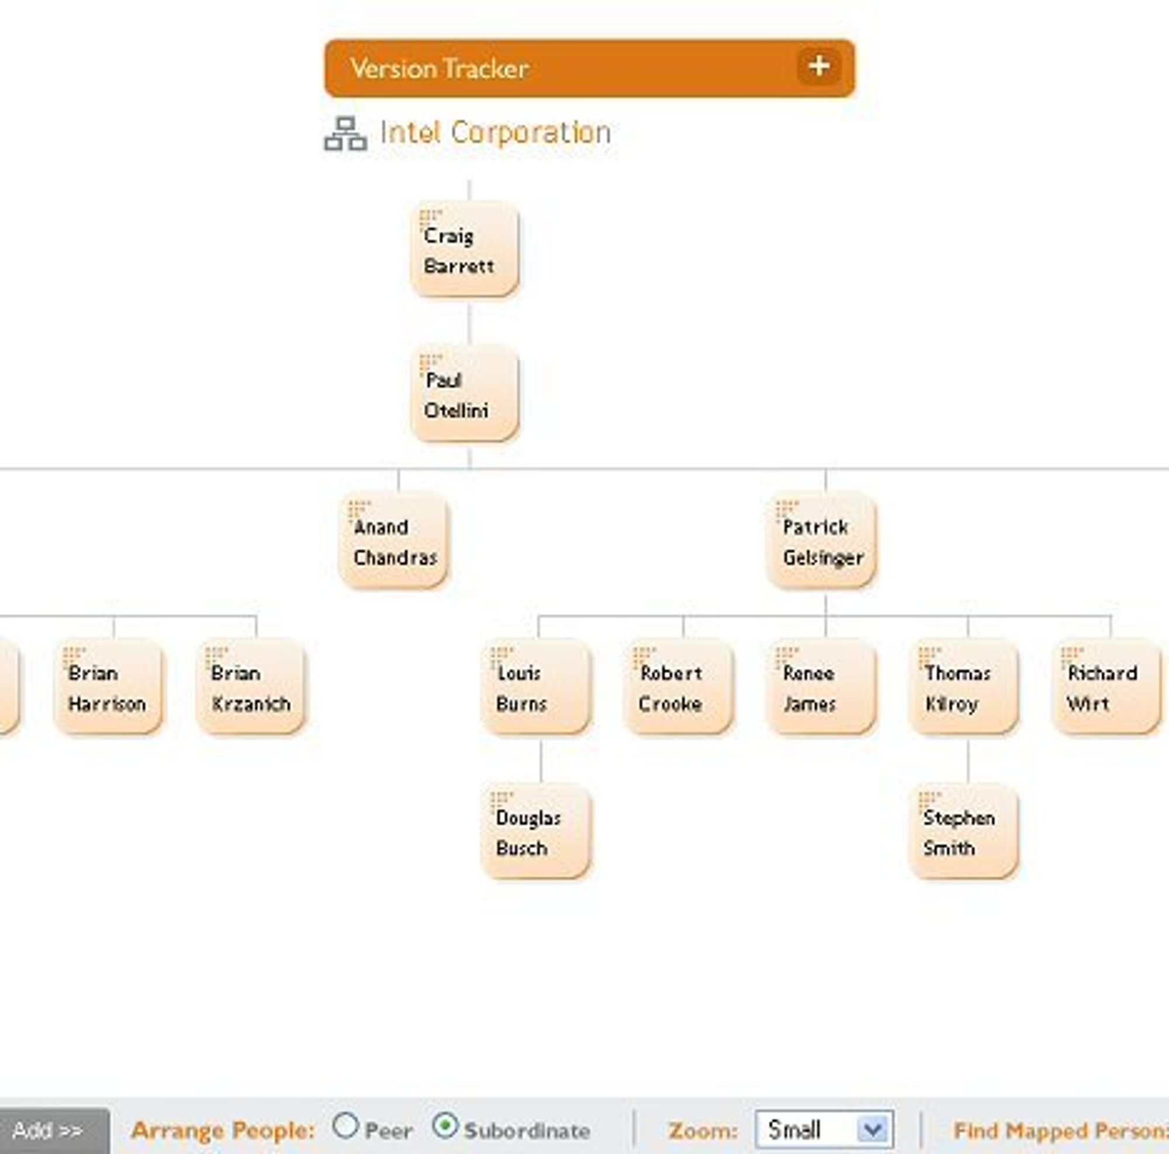Select the Craig Barrett card
The image size is (1169, 1154).
(465, 249)
